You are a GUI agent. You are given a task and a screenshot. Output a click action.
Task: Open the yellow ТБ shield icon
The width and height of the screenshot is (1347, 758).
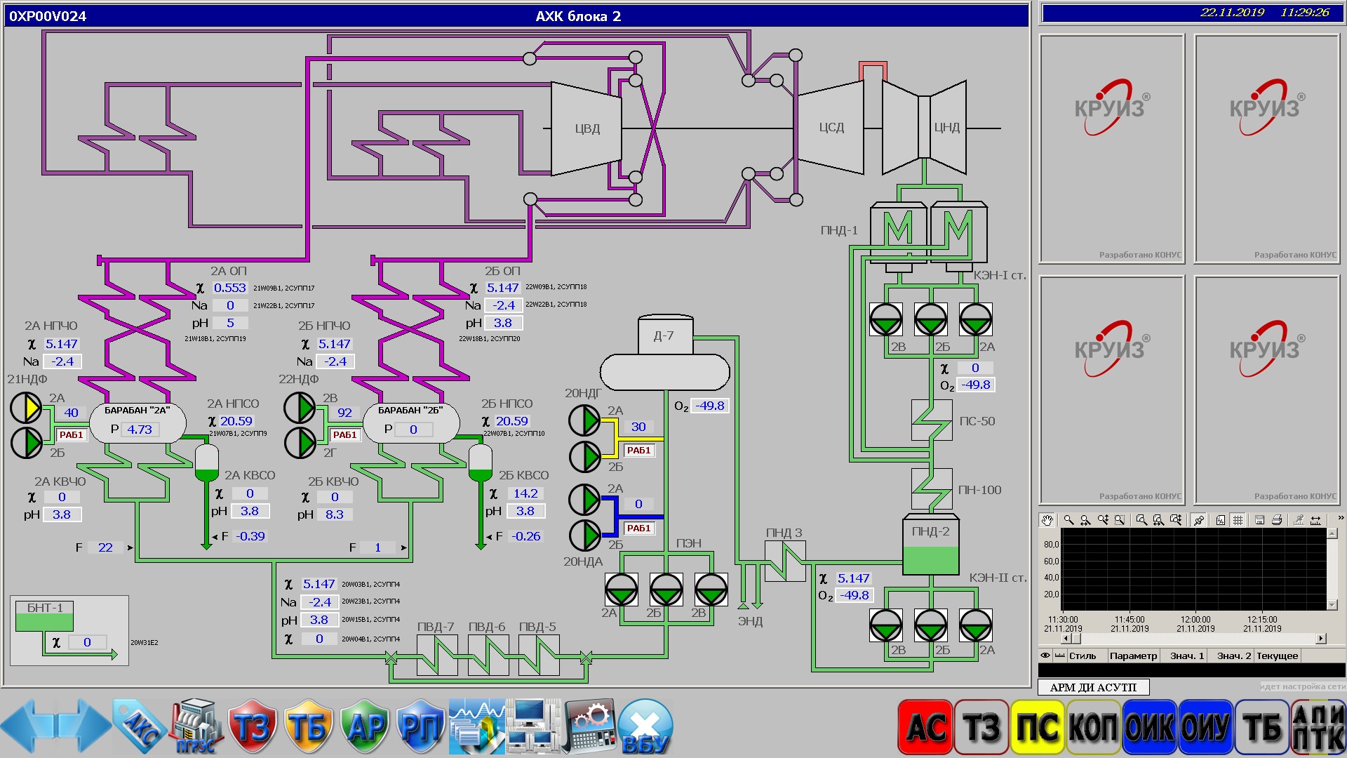(x=308, y=727)
